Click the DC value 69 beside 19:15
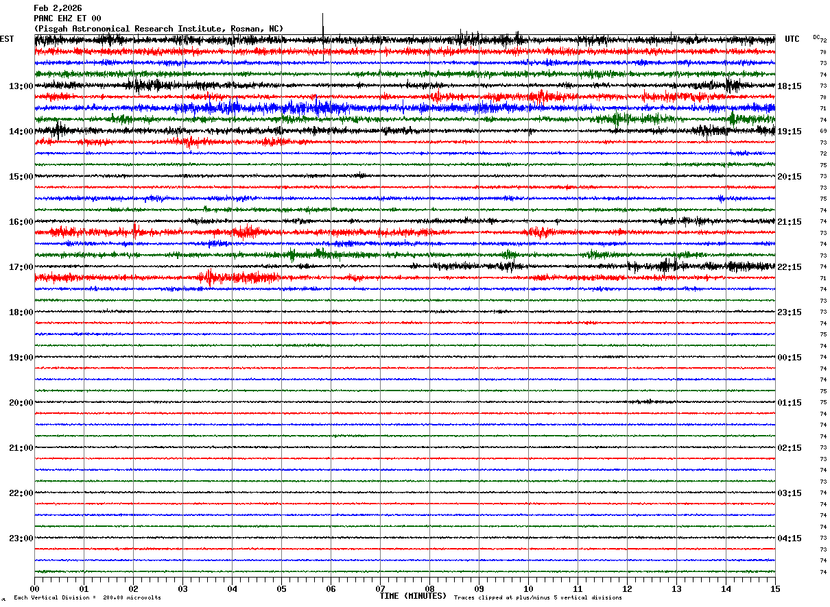 (x=823, y=131)
